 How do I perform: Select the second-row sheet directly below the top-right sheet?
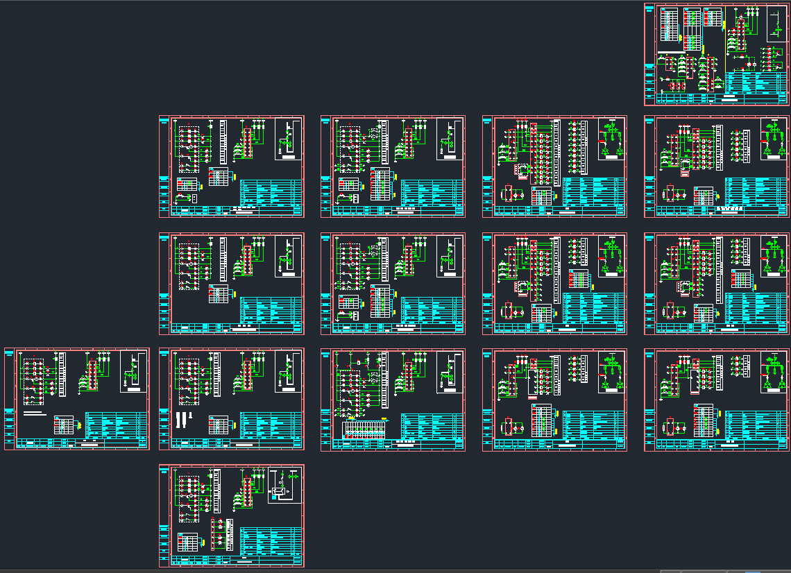pos(717,167)
